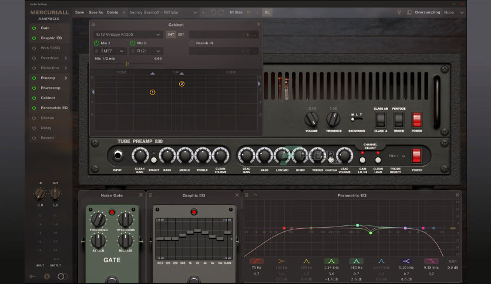Click the spectrum analyzer icon in Parametric EQ
The height and width of the screenshot is (284, 491).
tap(255, 195)
